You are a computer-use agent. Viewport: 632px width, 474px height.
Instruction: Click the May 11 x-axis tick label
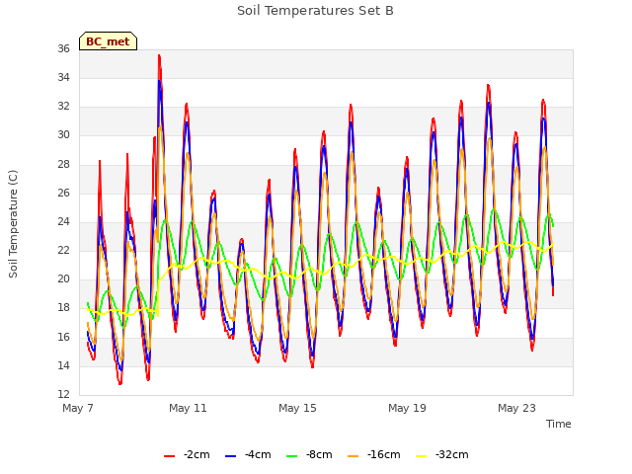click(188, 408)
